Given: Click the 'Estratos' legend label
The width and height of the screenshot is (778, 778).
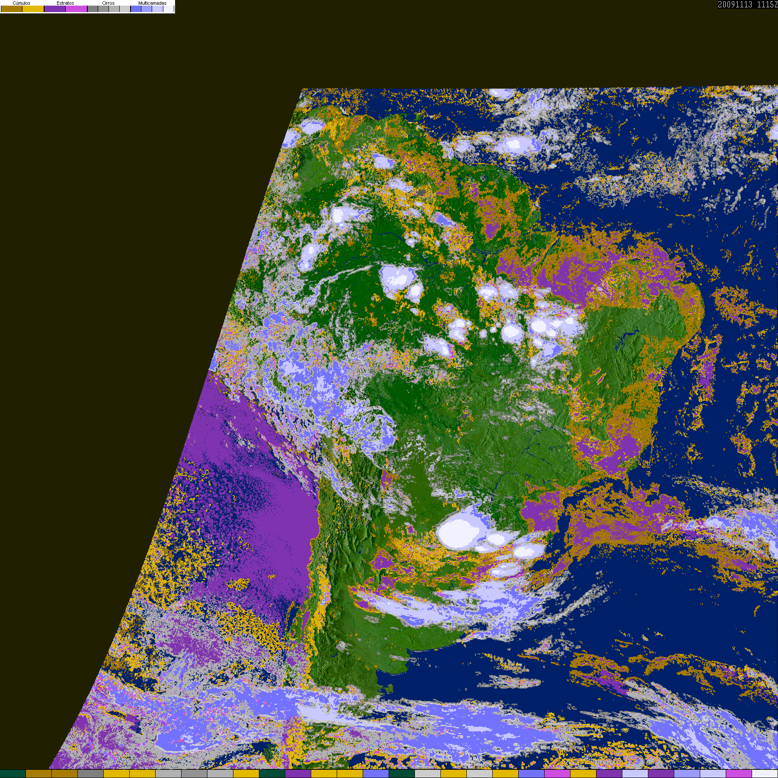Looking at the screenshot, I should coord(65,3).
